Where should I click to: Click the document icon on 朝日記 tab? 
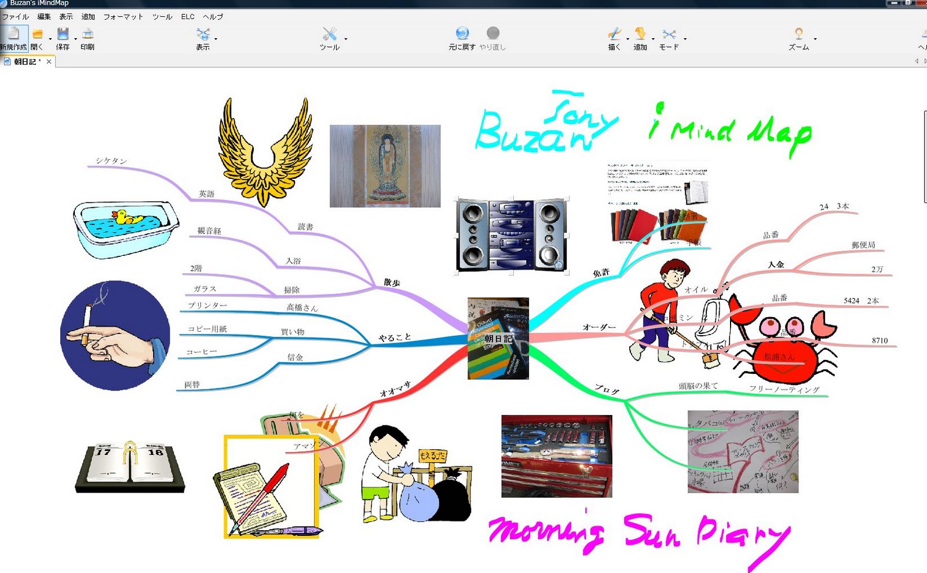click(7, 61)
